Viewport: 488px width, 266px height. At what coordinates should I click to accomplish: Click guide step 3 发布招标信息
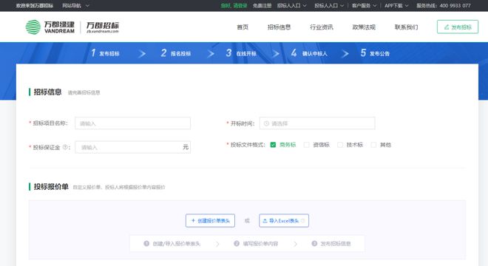point(331,244)
